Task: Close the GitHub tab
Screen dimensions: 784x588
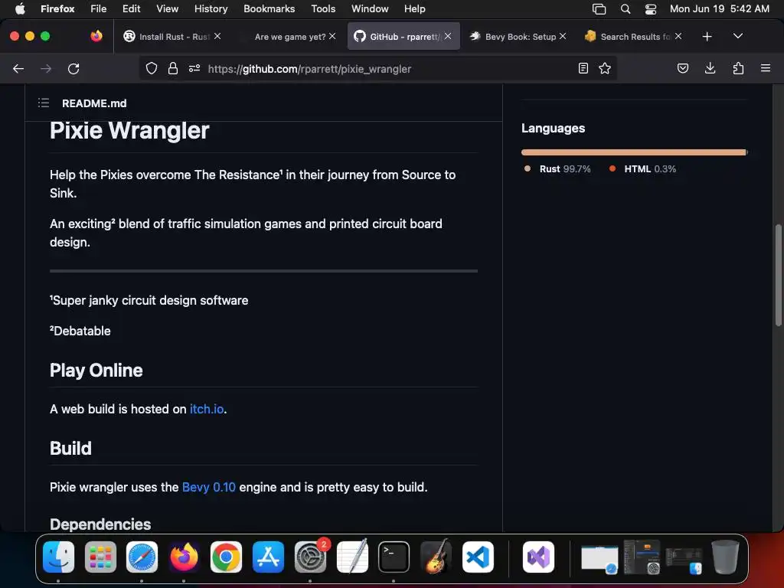Action: pos(448,36)
